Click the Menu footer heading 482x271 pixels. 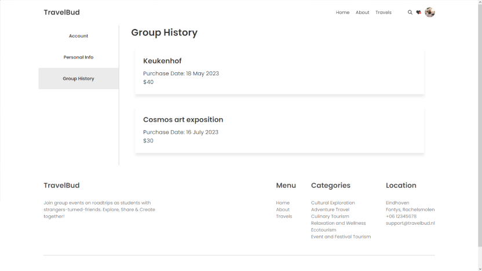tap(286, 185)
